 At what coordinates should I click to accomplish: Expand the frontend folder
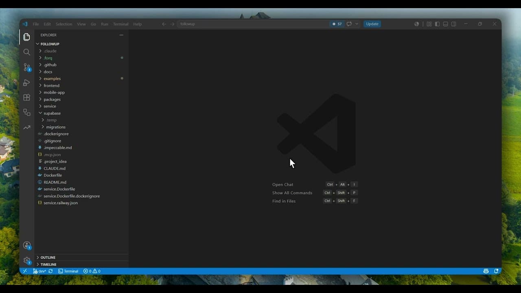(40, 85)
